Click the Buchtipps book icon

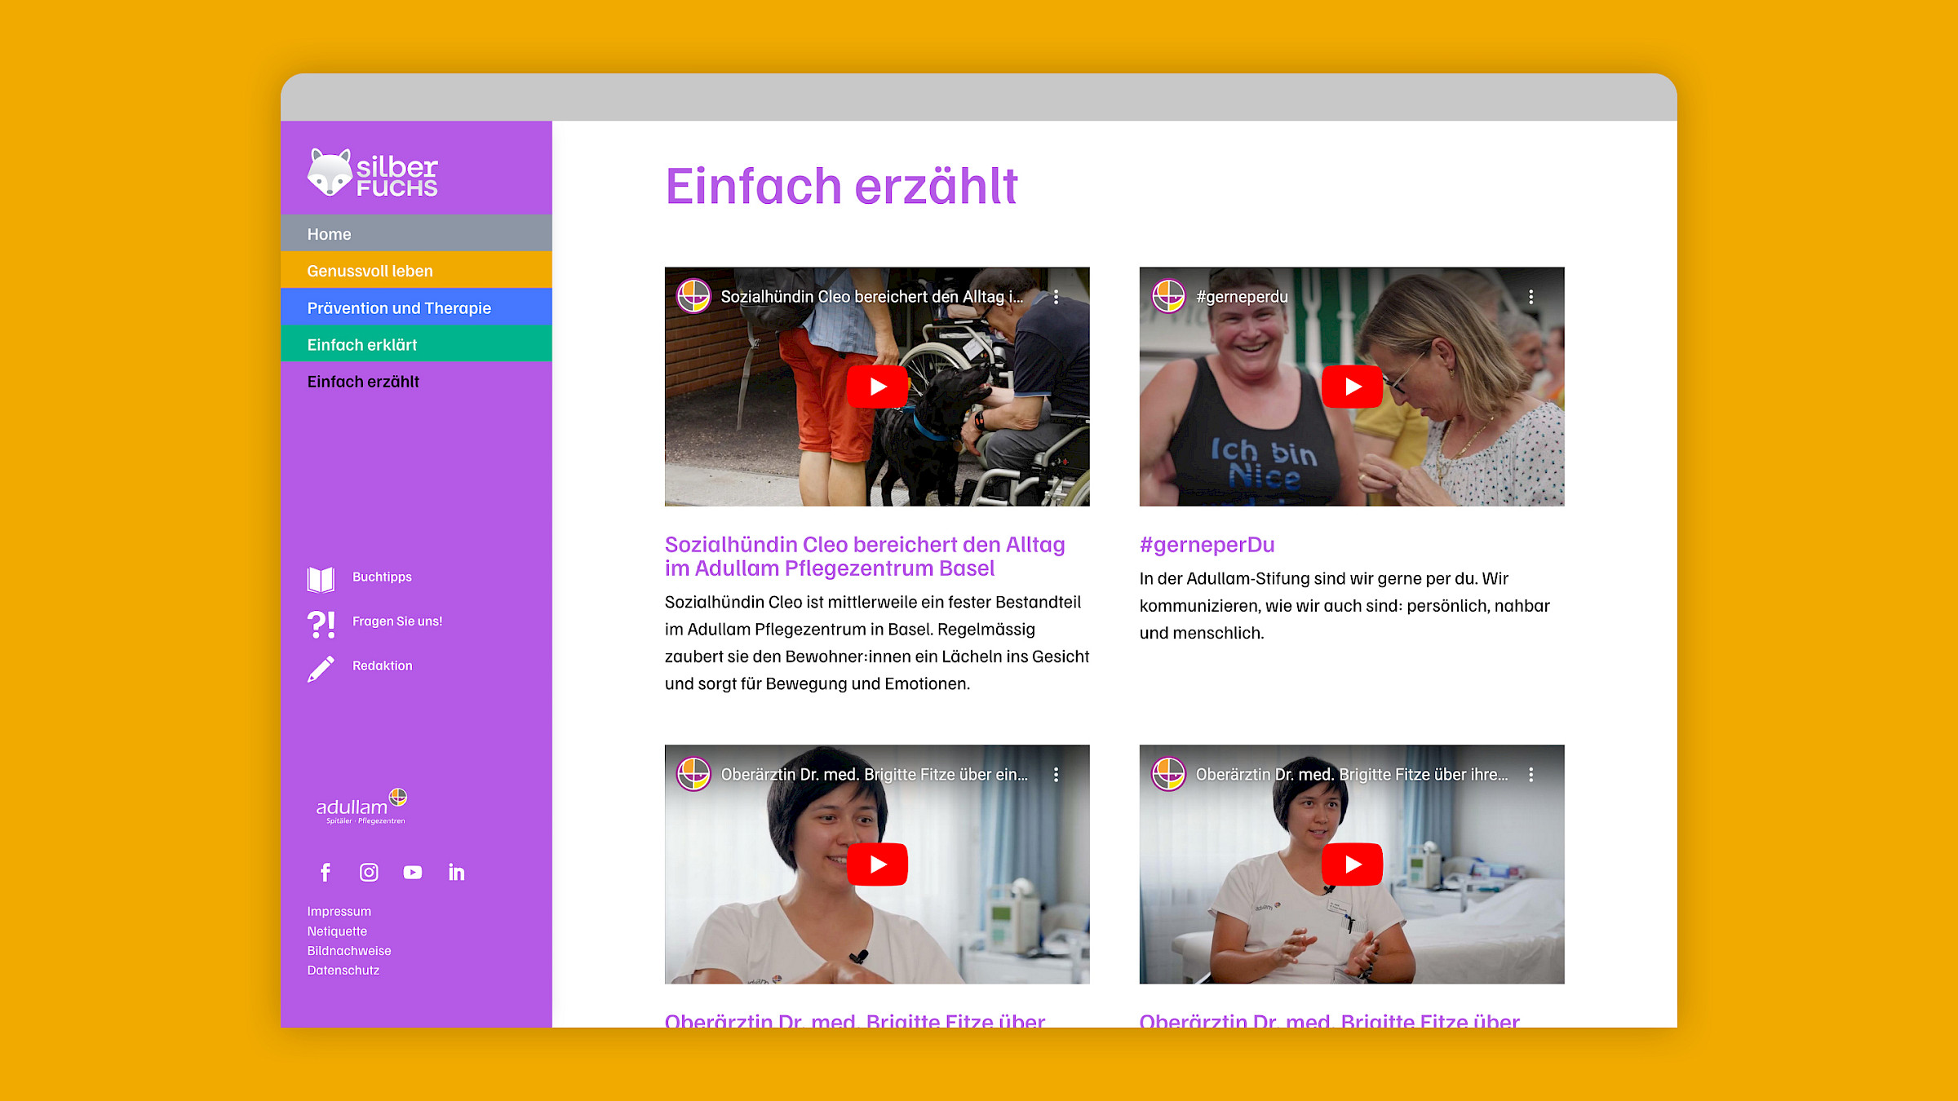point(321,578)
